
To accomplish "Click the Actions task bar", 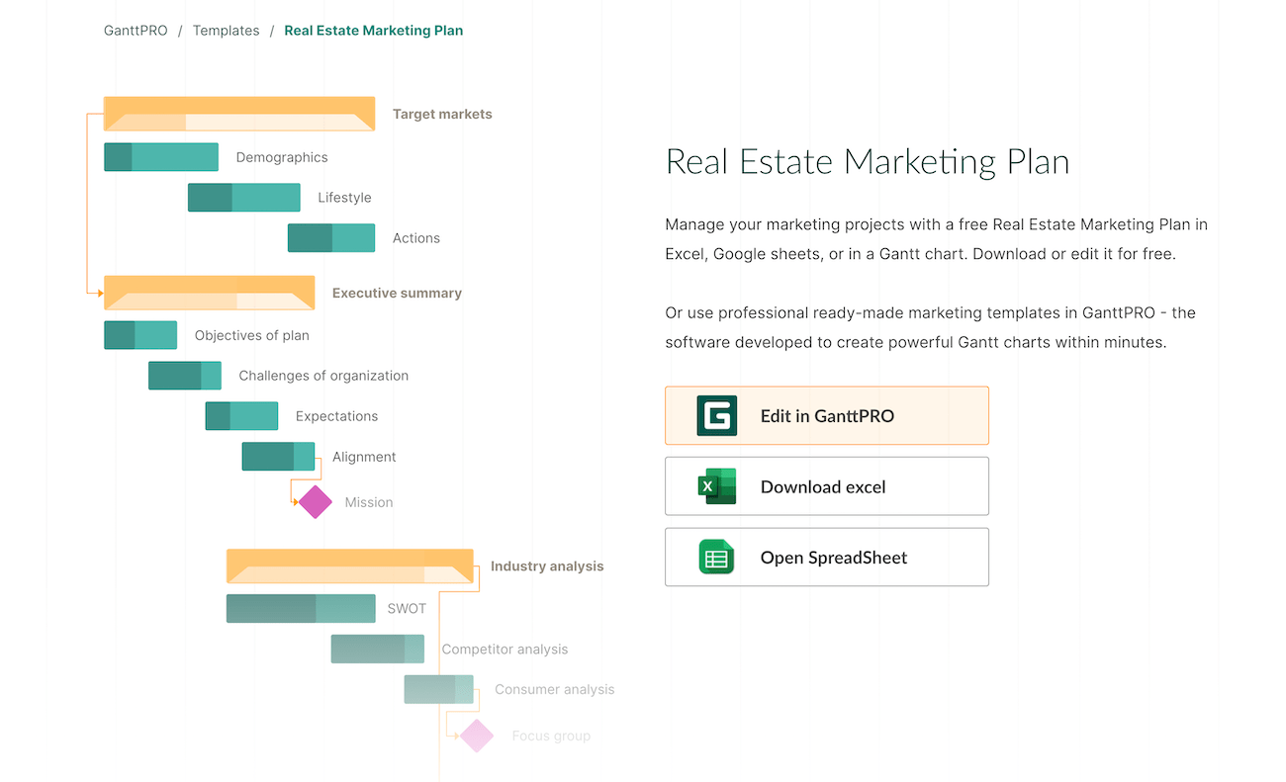I will (331, 238).
